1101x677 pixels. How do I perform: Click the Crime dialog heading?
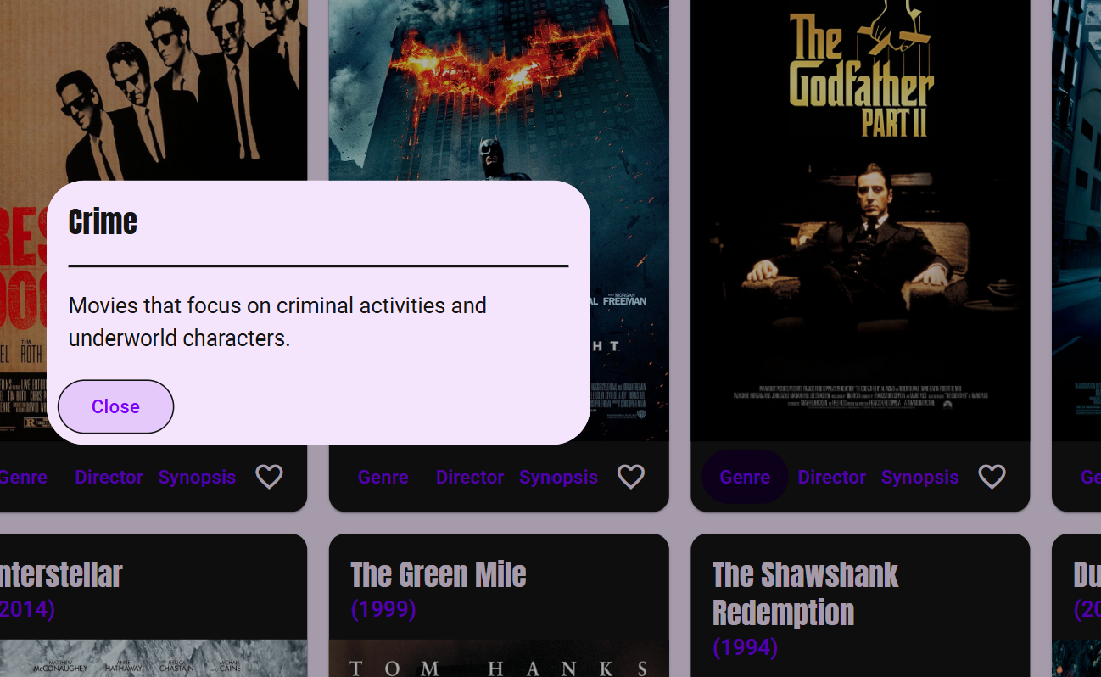pos(103,221)
